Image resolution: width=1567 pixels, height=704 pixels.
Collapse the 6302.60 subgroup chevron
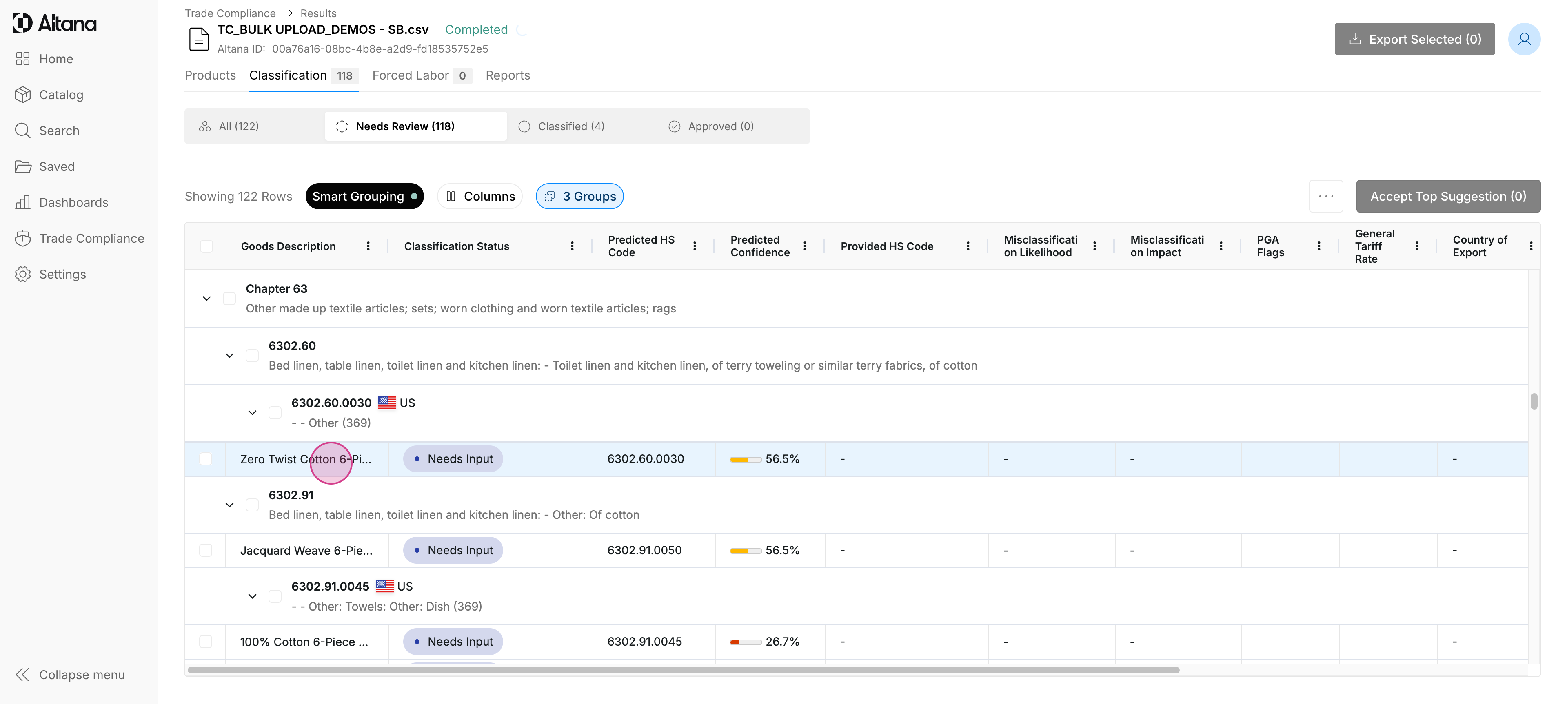[x=229, y=356]
